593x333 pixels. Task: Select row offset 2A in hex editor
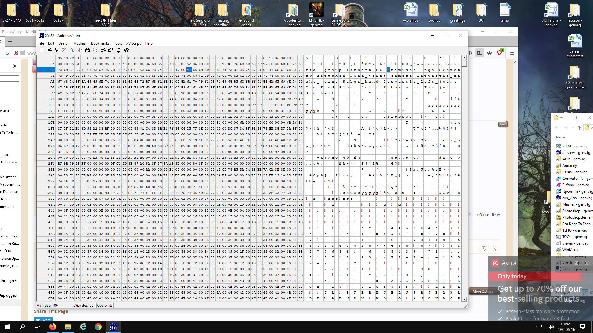pos(46,64)
